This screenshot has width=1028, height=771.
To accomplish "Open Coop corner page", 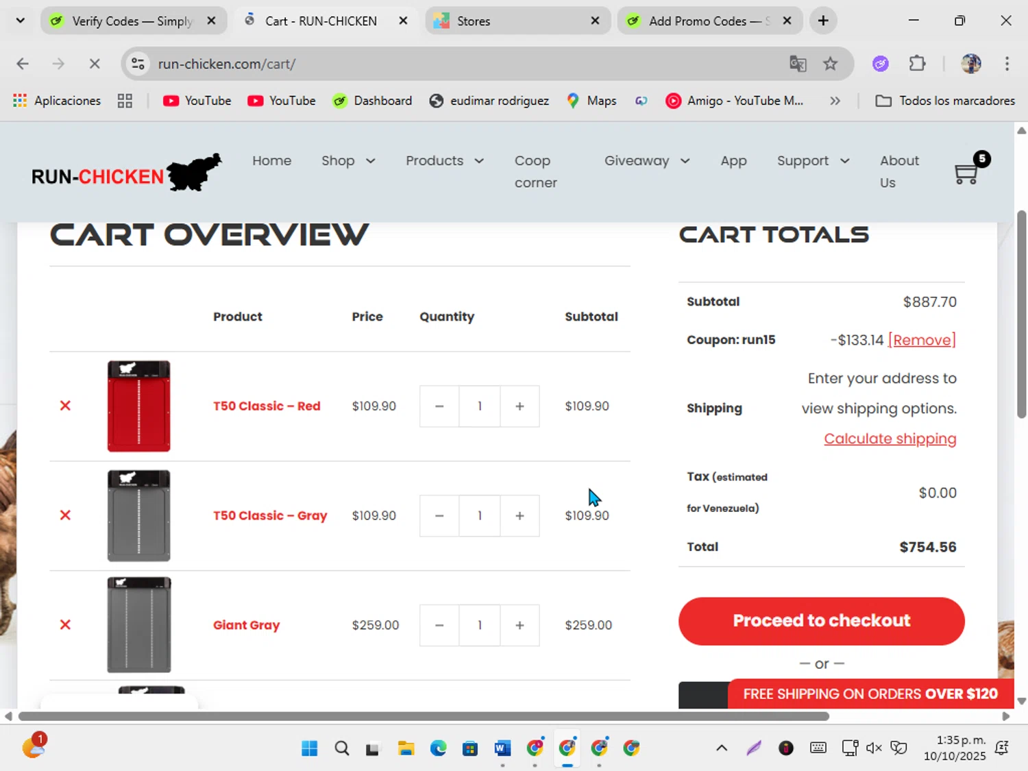I will (536, 171).
